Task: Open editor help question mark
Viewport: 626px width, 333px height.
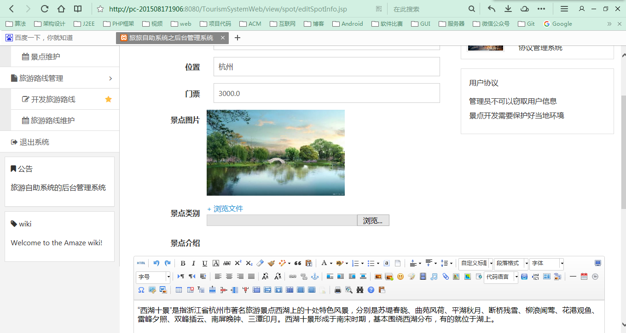Action: (x=371, y=290)
